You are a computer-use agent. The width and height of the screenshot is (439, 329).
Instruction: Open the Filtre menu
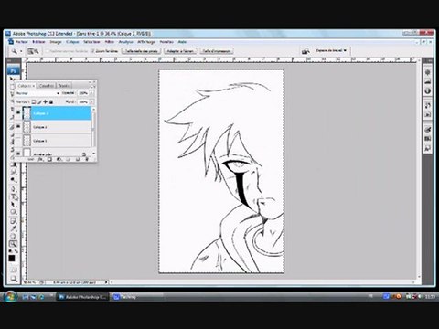110,42
